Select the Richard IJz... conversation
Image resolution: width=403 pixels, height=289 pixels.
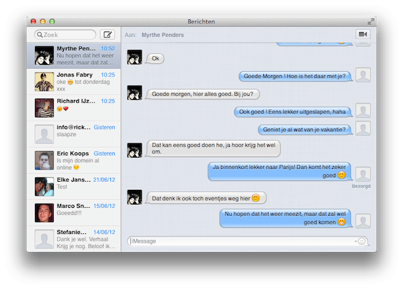pos(74,108)
